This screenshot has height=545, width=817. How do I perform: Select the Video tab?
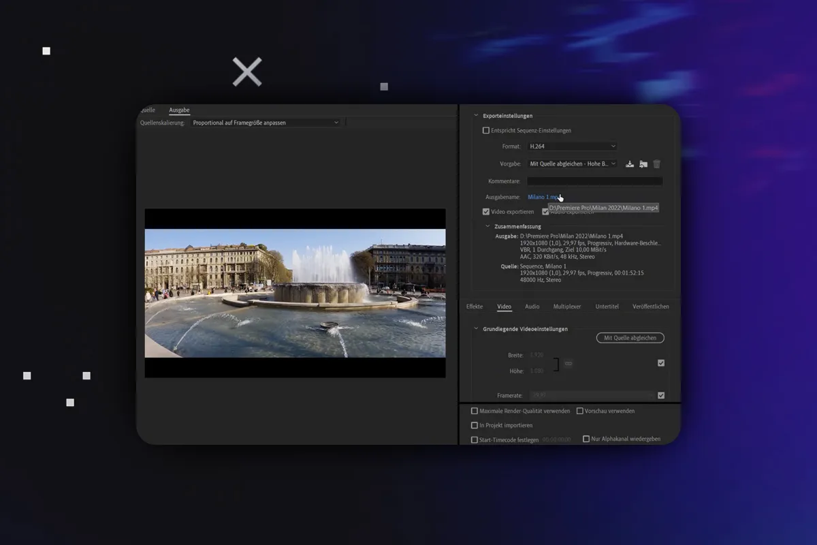tap(504, 307)
